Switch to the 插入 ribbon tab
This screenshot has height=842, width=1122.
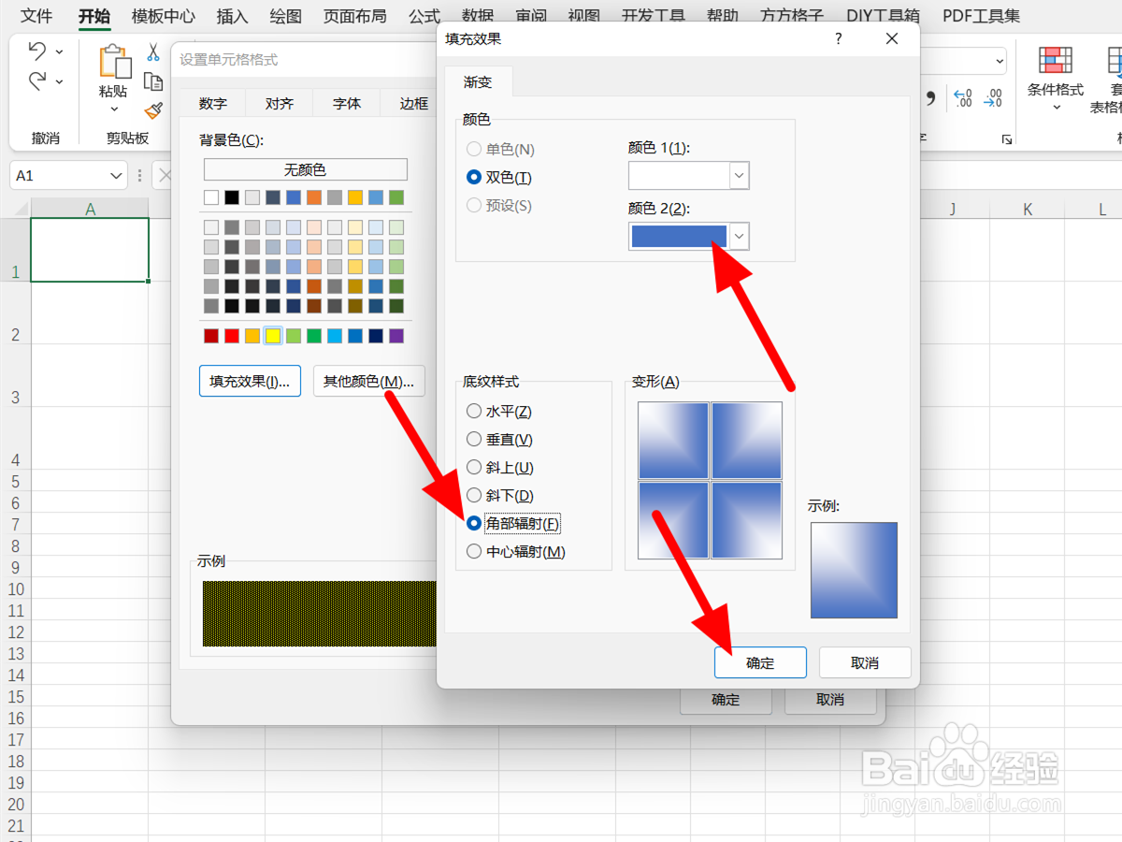click(x=232, y=16)
